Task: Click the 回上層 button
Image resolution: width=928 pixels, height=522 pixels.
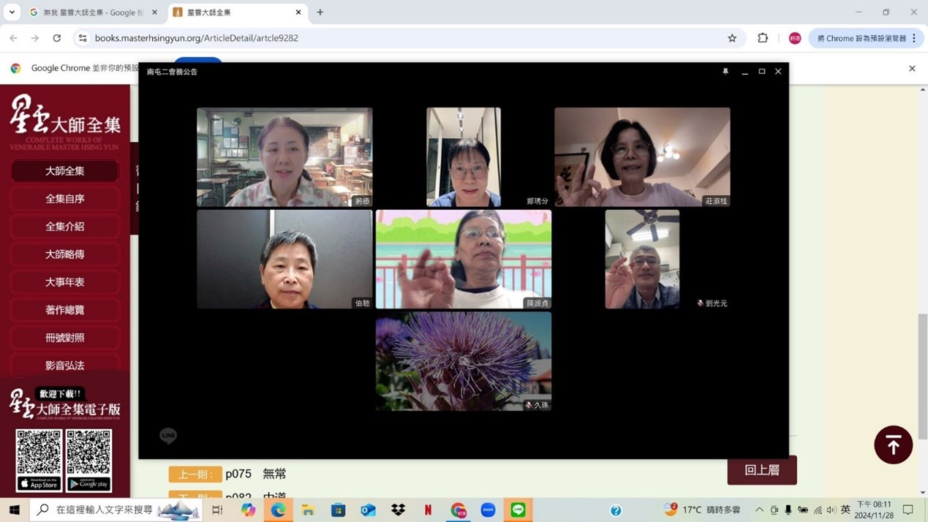Action: click(761, 470)
